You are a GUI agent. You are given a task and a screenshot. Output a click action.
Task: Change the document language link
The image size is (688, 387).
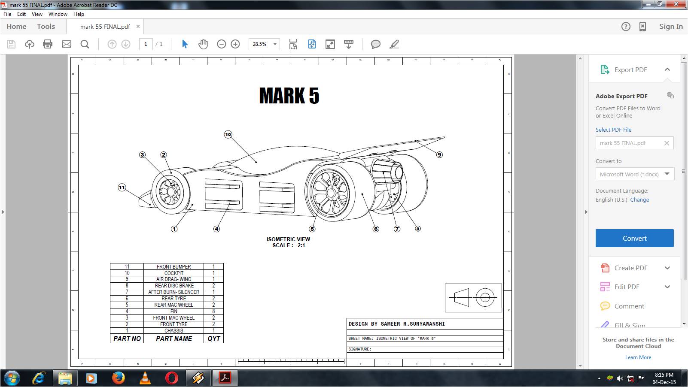[x=639, y=200]
